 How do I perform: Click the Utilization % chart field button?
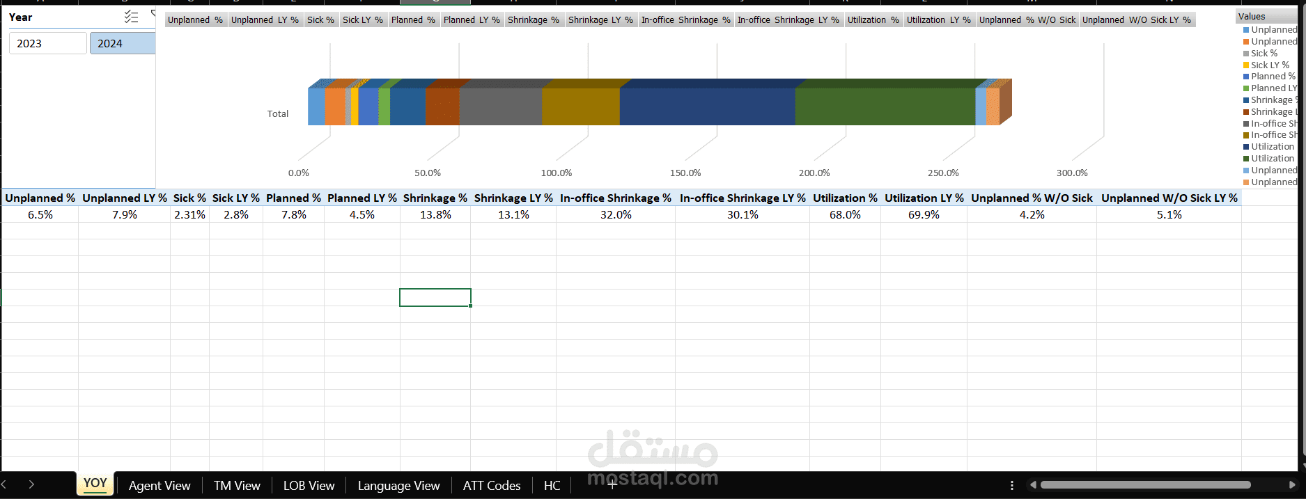pyautogui.click(x=873, y=20)
